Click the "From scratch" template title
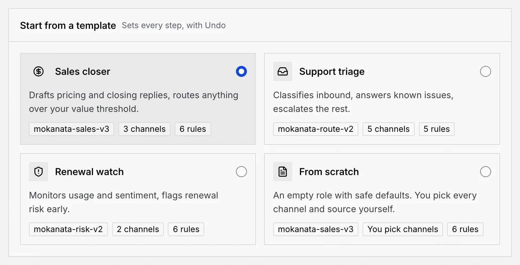520x265 pixels. [329, 172]
